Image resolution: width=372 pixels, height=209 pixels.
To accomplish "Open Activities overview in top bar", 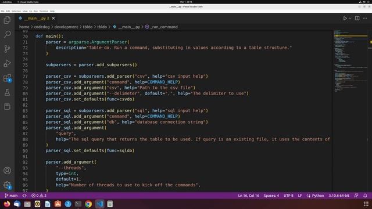I will pos(7,2).
